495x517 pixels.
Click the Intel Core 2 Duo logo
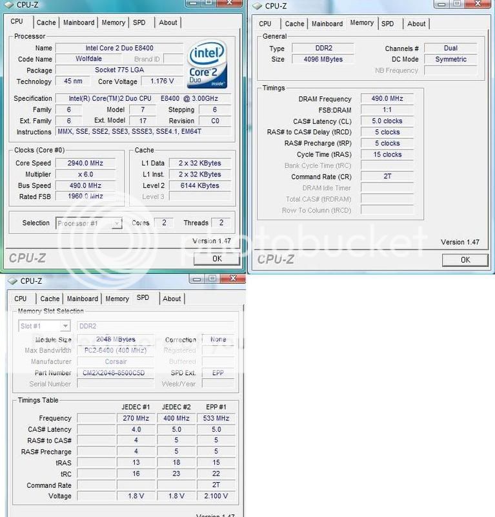(x=207, y=66)
